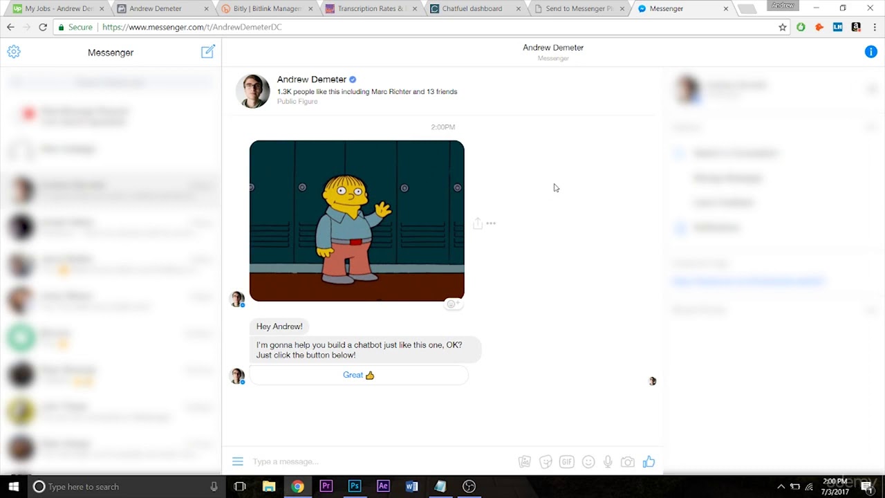Open the Amazon Assistant extension
Image resolution: width=885 pixels, height=498 pixels.
click(x=856, y=27)
